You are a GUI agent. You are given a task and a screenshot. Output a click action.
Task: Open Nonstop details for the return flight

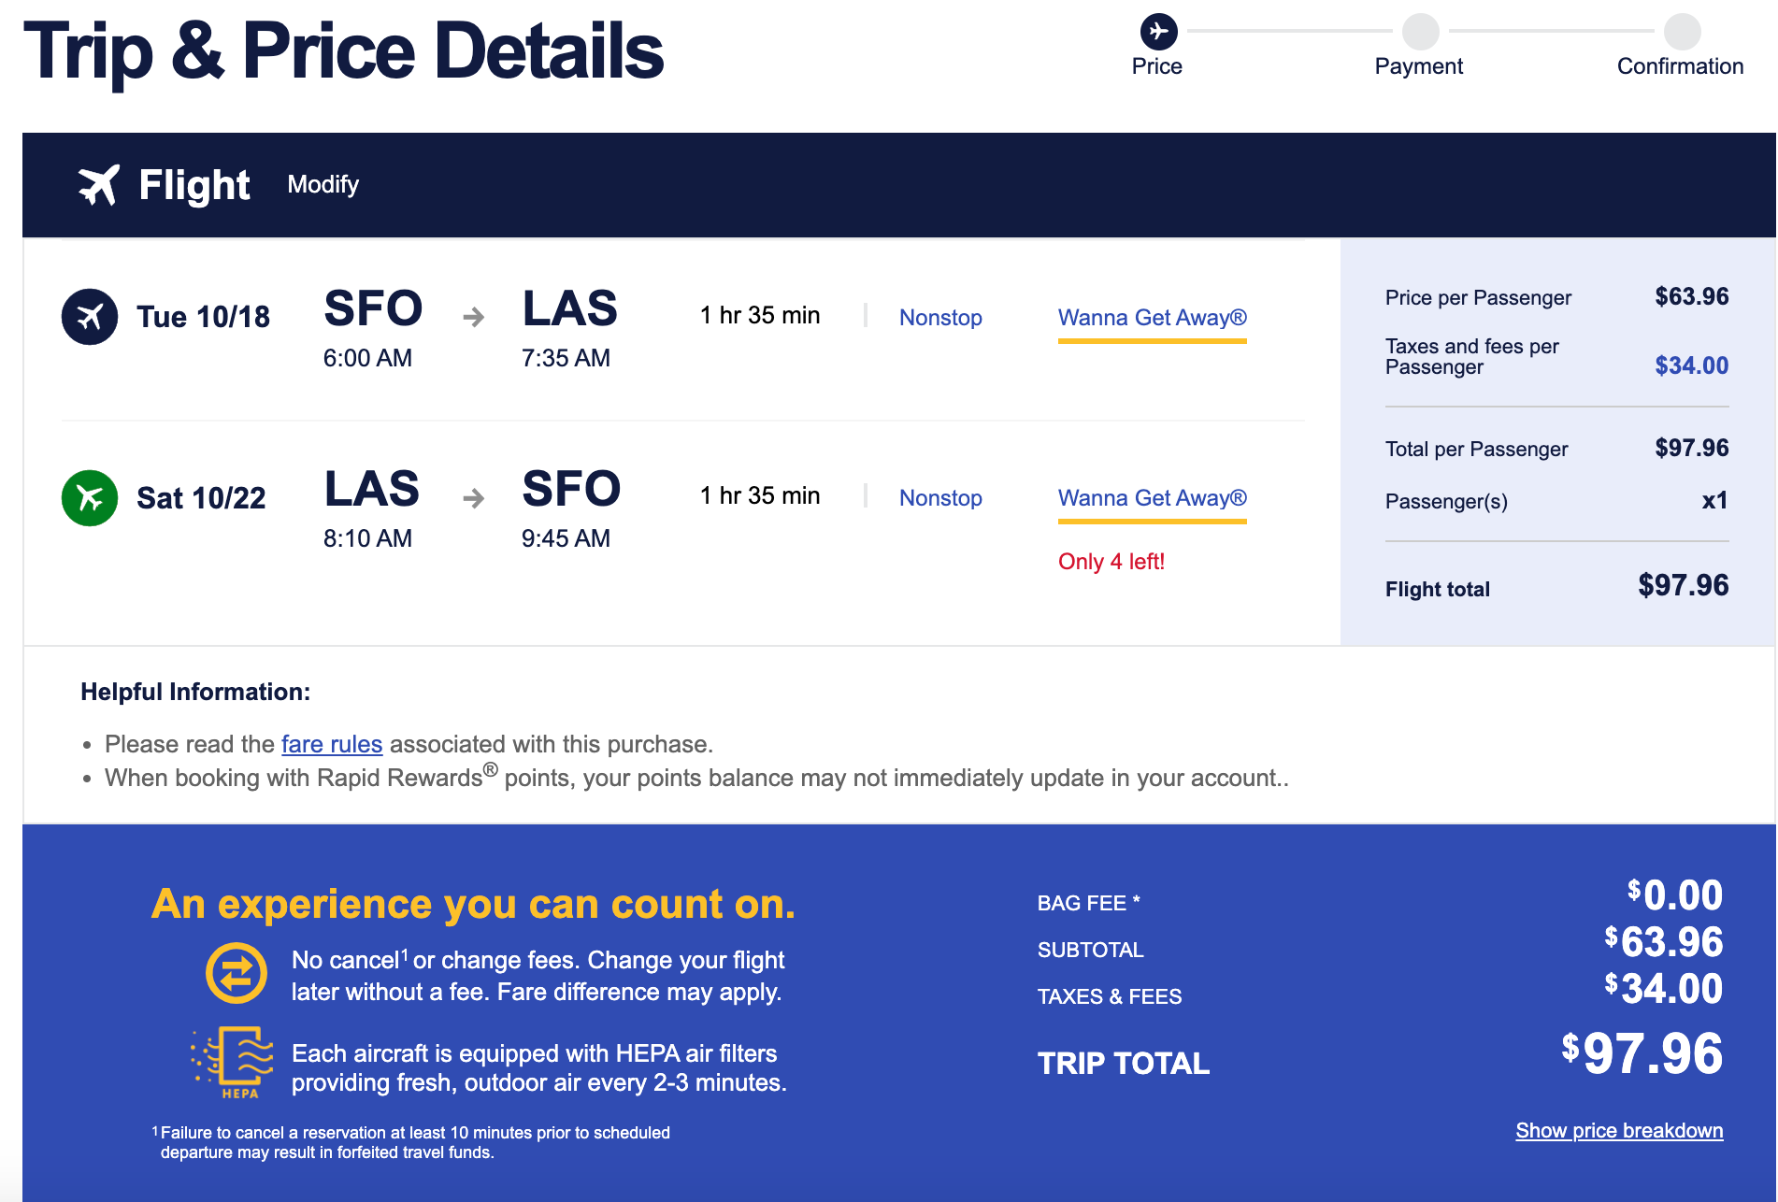point(940,498)
